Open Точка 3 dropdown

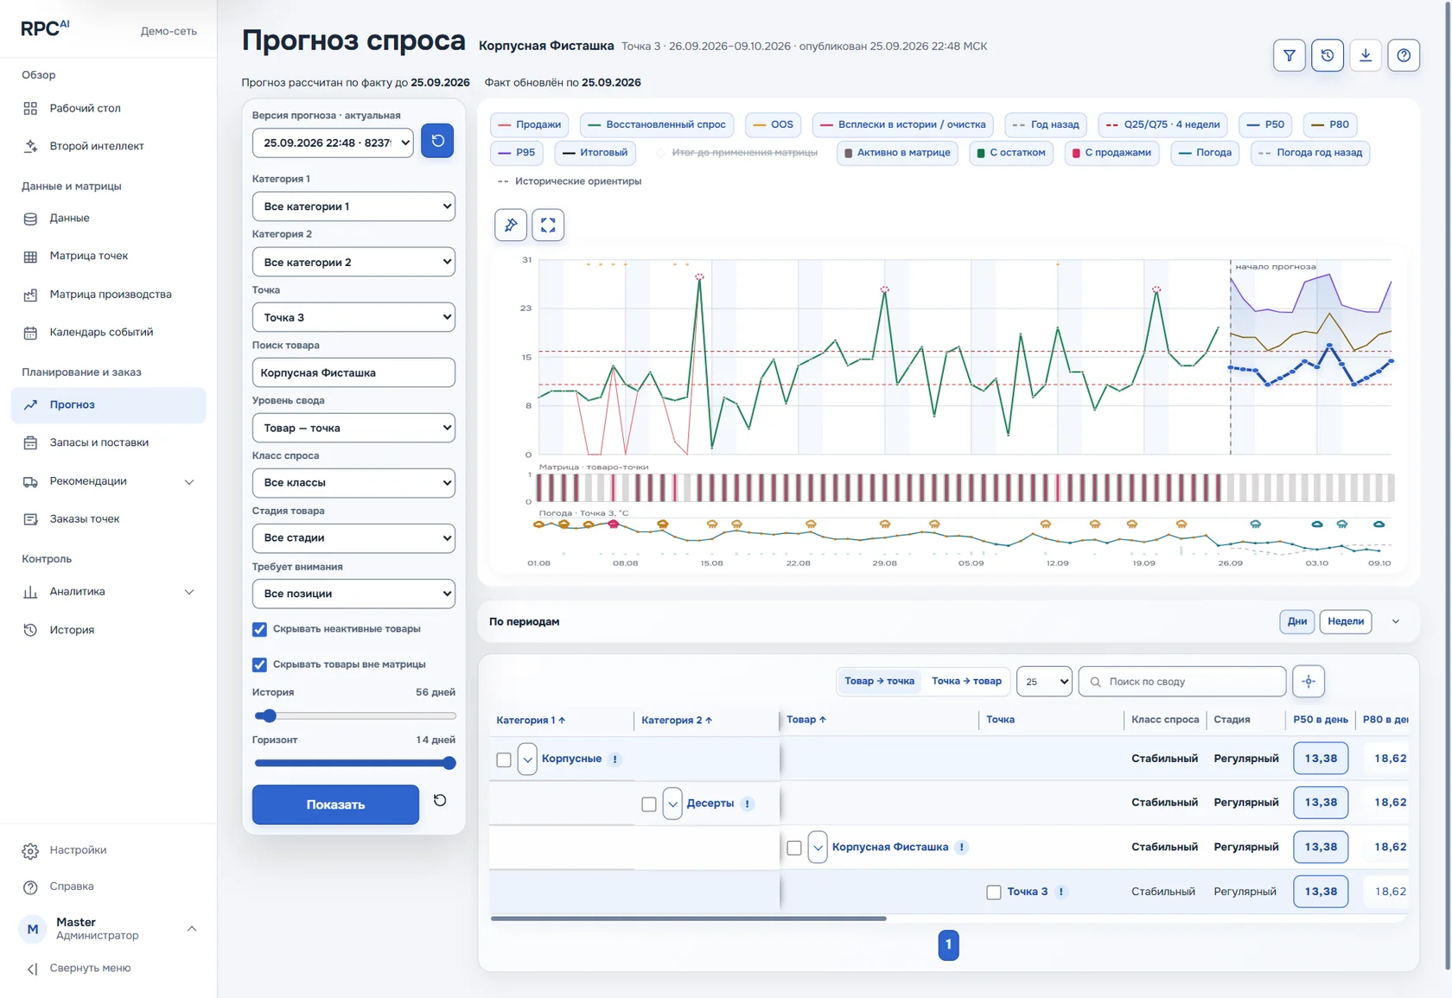(353, 317)
